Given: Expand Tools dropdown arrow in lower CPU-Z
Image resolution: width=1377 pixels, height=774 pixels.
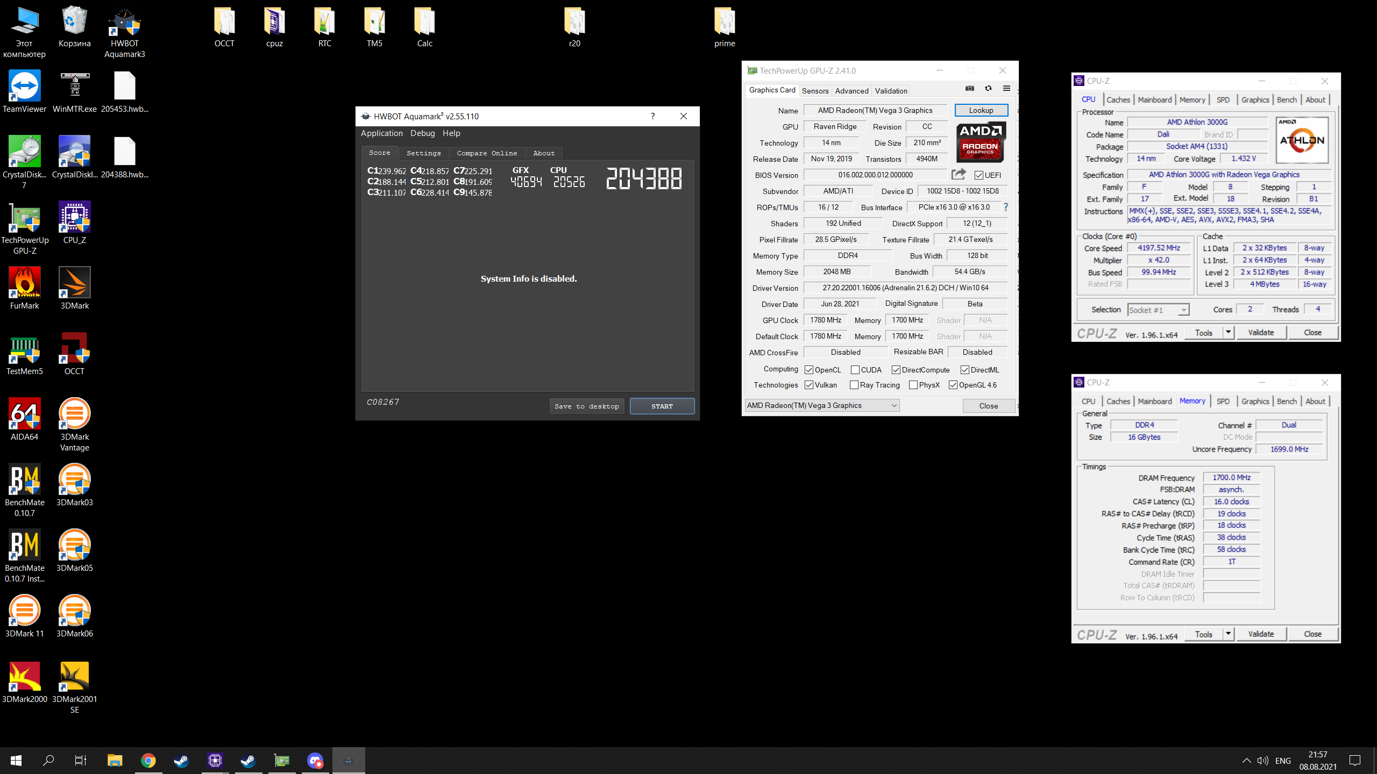Looking at the screenshot, I should 1228,634.
